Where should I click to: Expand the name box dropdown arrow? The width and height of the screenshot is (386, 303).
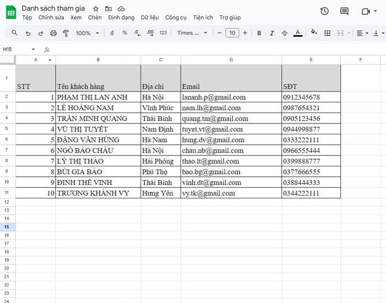click(x=33, y=50)
